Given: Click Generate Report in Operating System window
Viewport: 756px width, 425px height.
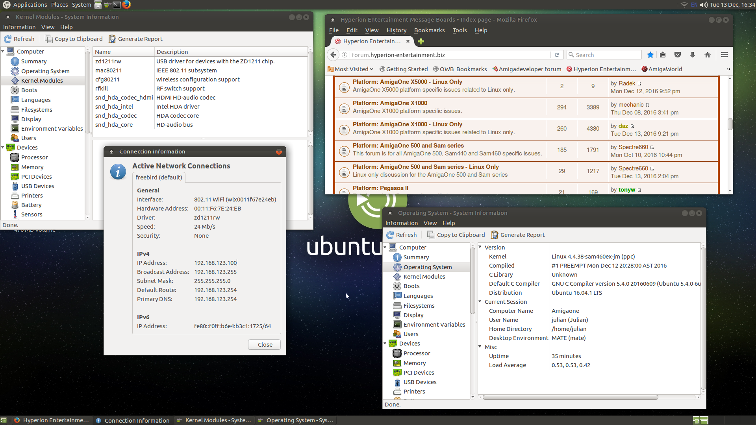Looking at the screenshot, I should (x=518, y=235).
